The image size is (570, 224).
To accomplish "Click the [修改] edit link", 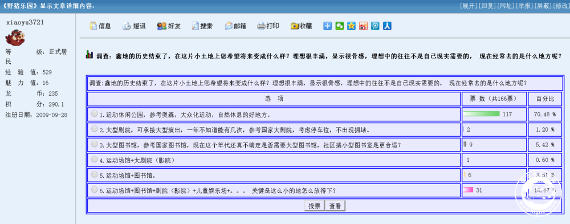I will coord(561,6).
